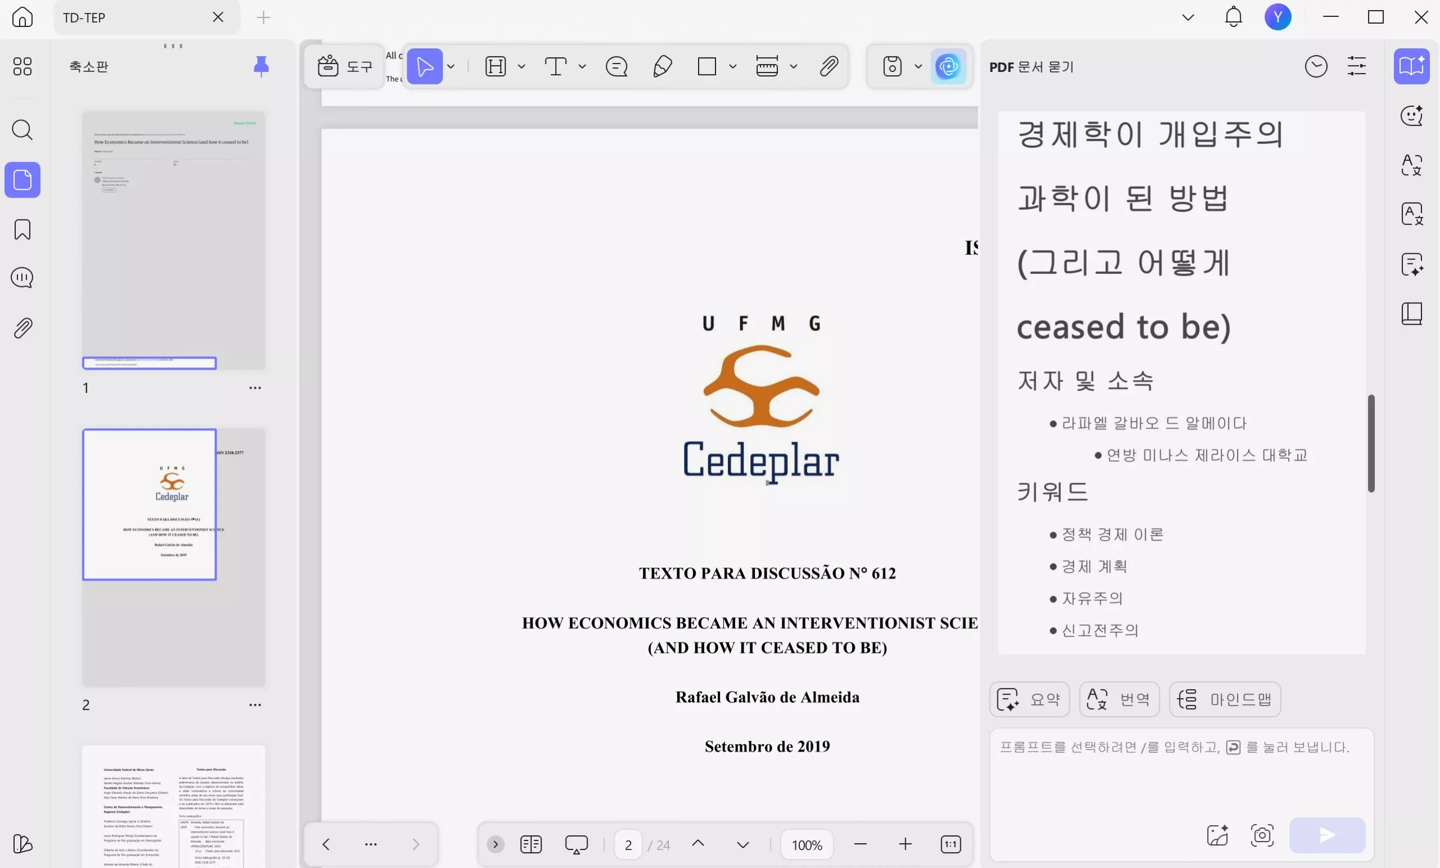
Task: Click the 번역 translate button
Action: tap(1119, 699)
